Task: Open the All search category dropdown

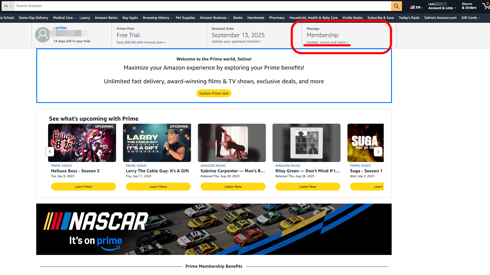Action: [x=8, y=6]
